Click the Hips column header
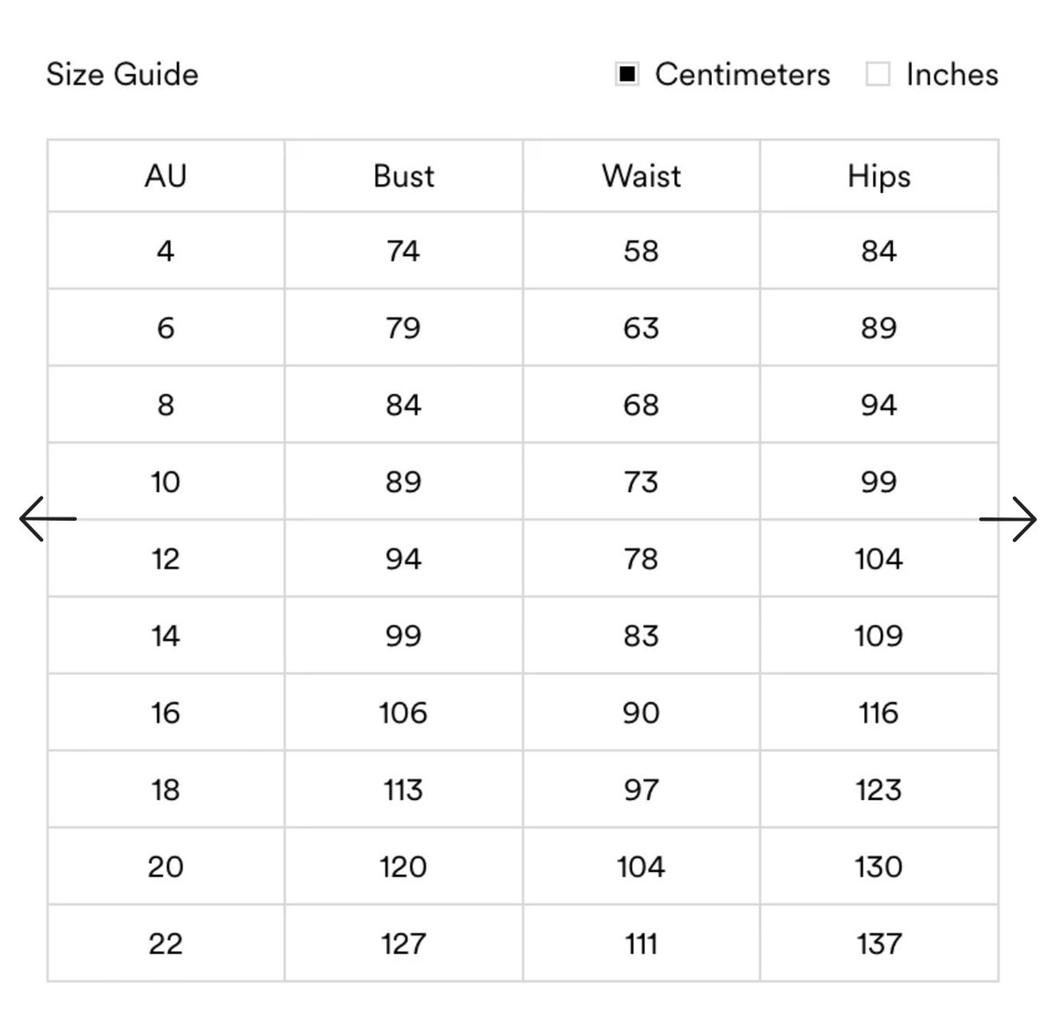The height and width of the screenshot is (1019, 1056). click(x=879, y=176)
